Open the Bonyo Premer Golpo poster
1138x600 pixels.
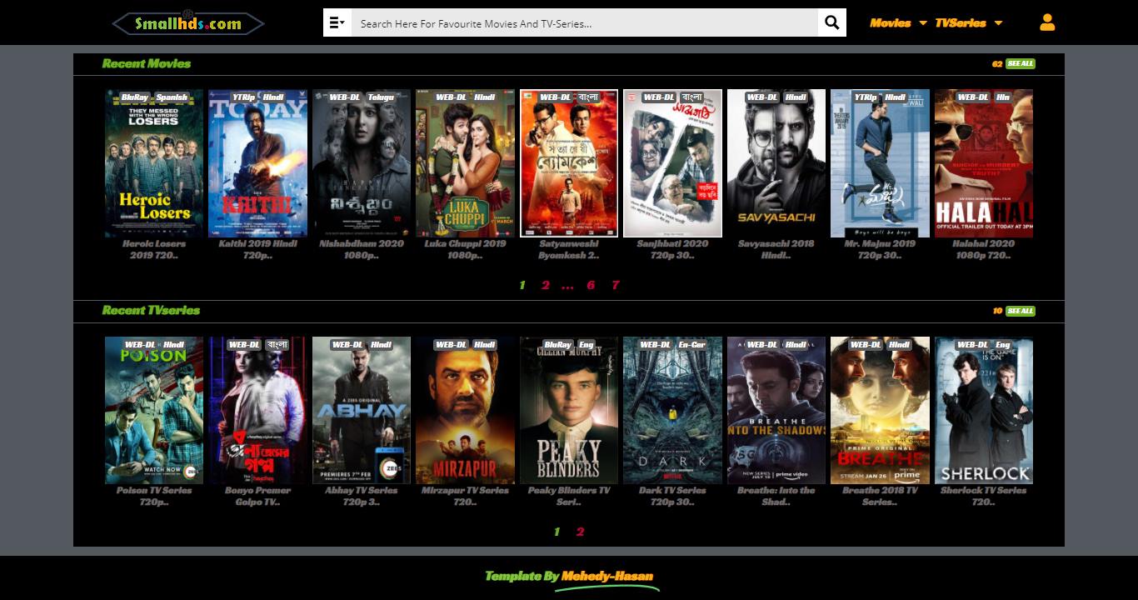[257, 410]
